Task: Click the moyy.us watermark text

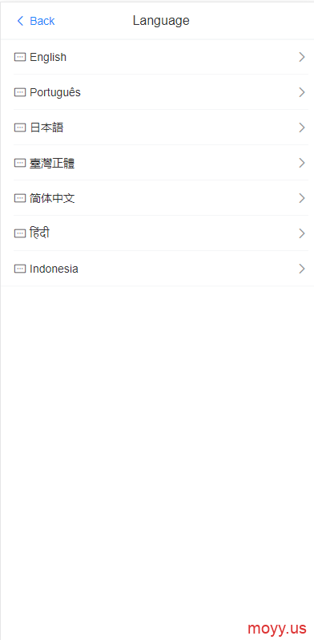Action: point(277,627)
